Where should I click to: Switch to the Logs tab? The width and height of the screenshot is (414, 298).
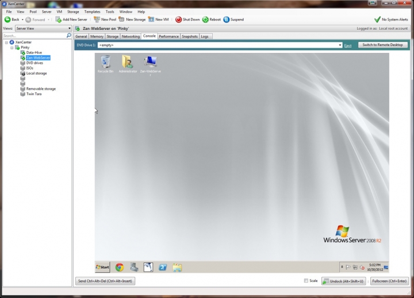coord(205,37)
